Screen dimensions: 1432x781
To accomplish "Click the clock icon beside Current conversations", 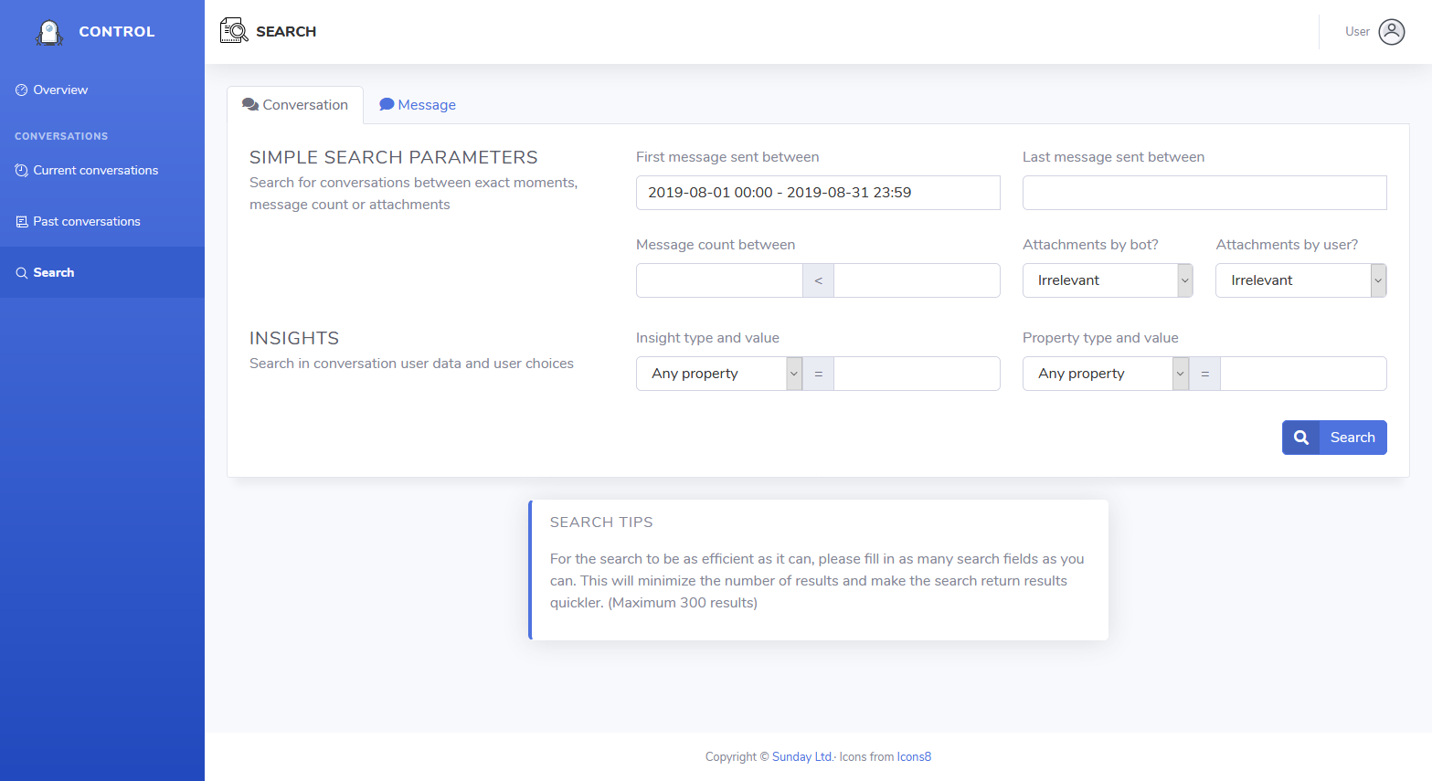I will [21, 170].
